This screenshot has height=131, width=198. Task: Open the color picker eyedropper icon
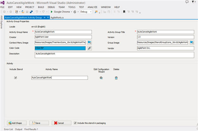90,48
